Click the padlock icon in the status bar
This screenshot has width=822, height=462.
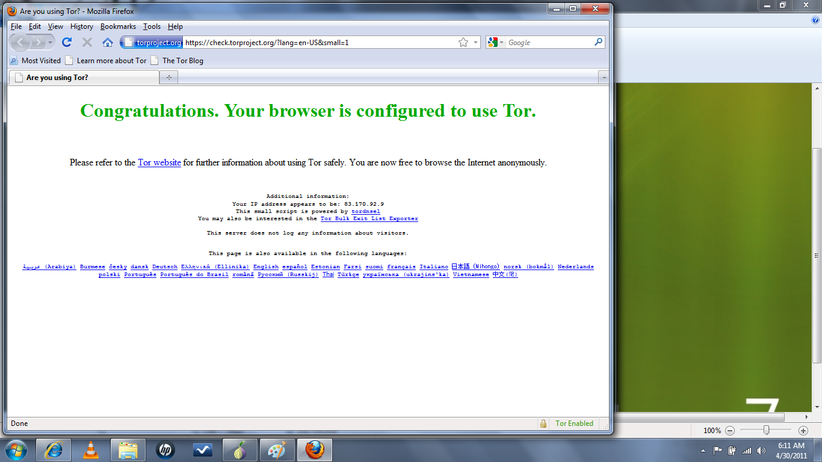pyautogui.click(x=543, y=423)
